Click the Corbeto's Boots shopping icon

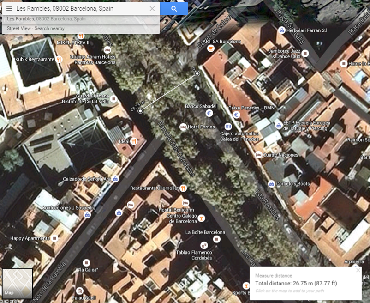point(272,184)
